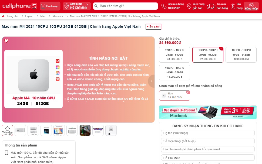Select the front-view Mac mini thumbnail
262x164 pixels.
[x=20, y=130]
